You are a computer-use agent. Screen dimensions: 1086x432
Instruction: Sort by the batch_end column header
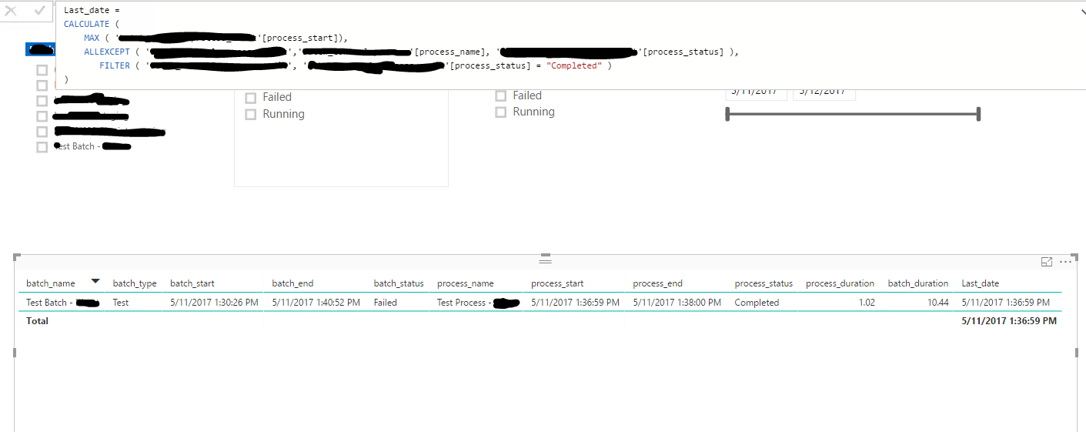pos(292,283)
